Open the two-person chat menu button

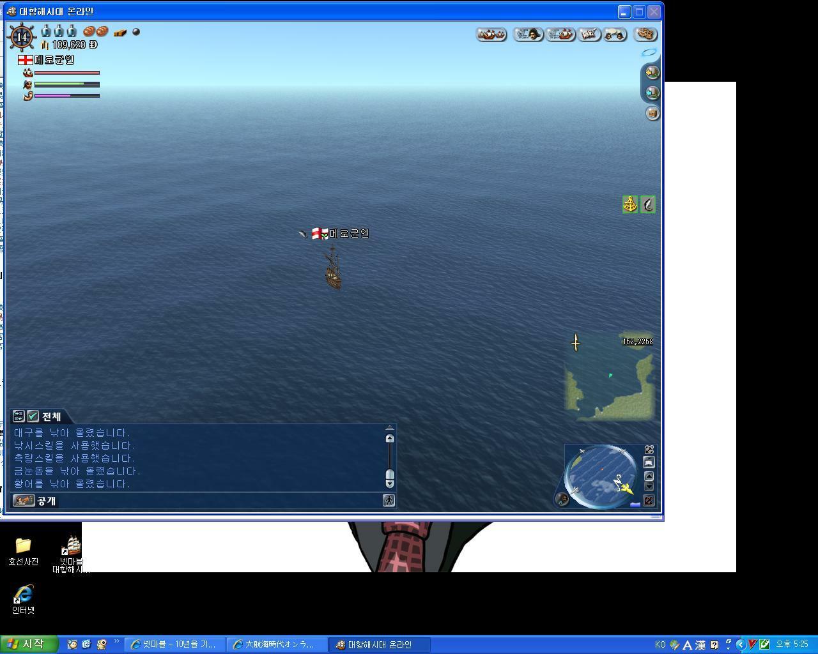615,34
